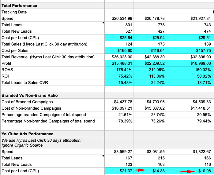Select the 527 new leads cell
This screenshot has height=175, width=214.
point(119,31)
